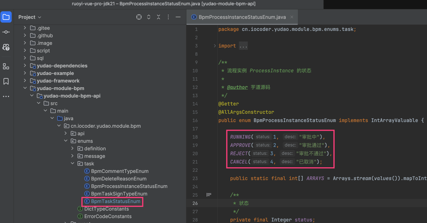Collapse the yudao-module-bpm folder
Image resolution: width=427 pixels, height=223 pixels.
click(25, 88)
